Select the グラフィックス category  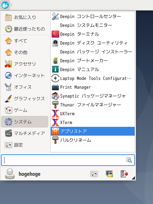pos(25,99)
